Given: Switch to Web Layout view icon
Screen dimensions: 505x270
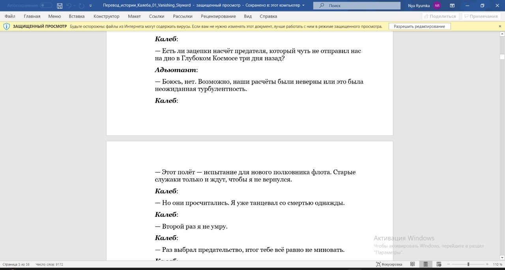Looking at the screenshot, I should click(438, 264).
